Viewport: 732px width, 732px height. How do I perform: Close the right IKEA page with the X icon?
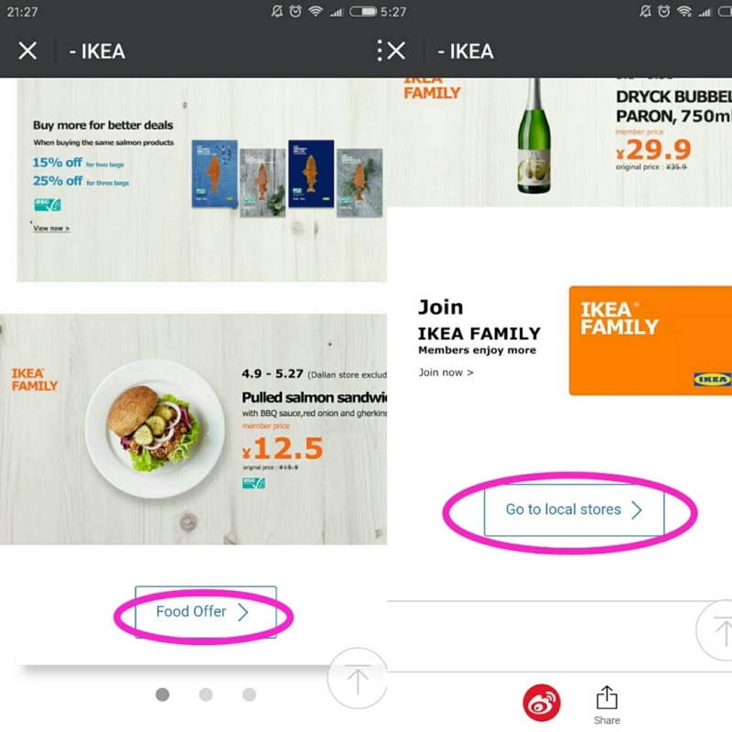(x=396, y=50)
